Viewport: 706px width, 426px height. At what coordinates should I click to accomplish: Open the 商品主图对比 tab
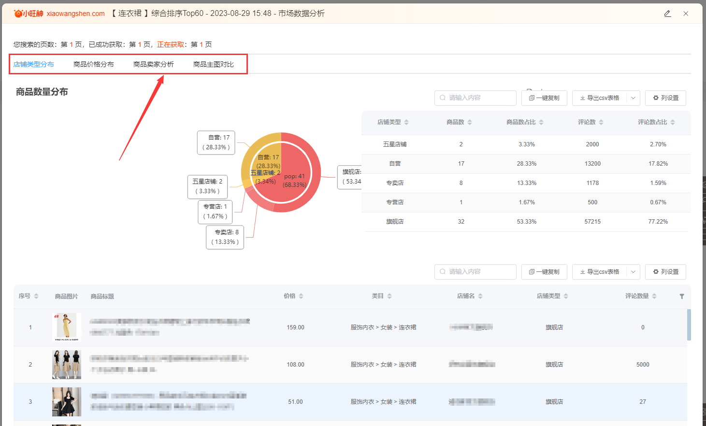tap(213, 63)
